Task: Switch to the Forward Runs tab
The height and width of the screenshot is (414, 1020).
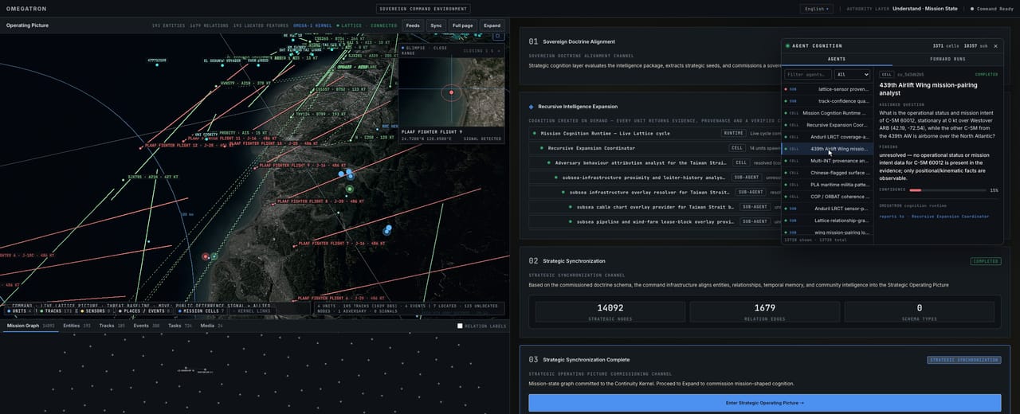Action: coord(947,59)
